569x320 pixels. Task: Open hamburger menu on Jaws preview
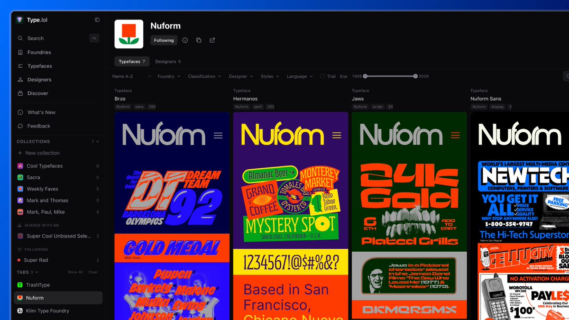coord(455,136)
